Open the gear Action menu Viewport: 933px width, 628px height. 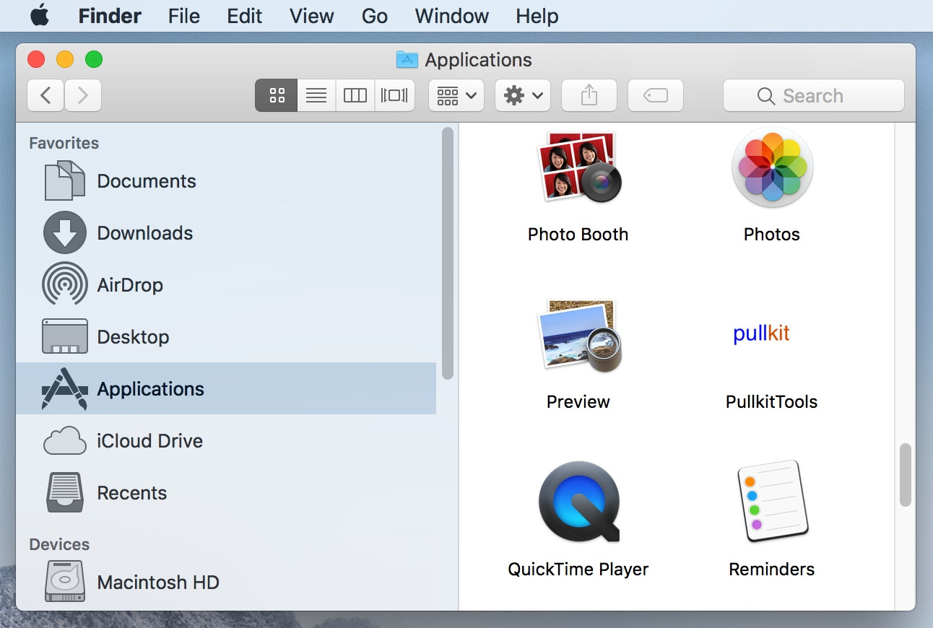coord(523,95)
